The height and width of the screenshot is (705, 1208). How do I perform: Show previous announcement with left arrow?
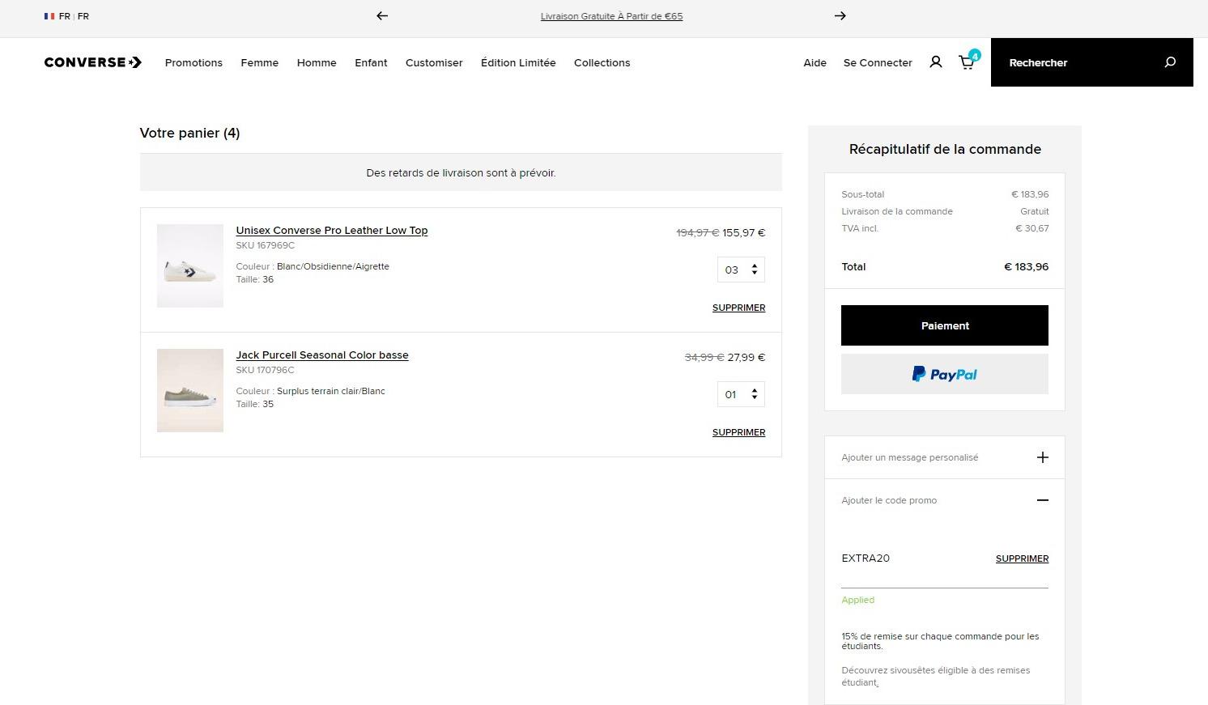[x=382, y=15]
